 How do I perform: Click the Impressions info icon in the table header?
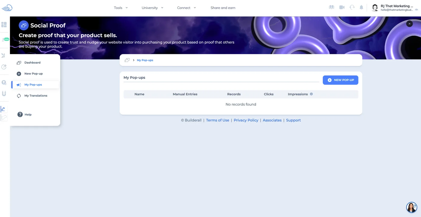tap(311, 94)
